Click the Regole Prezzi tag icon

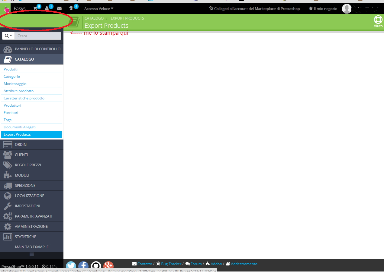coord(8,165)
